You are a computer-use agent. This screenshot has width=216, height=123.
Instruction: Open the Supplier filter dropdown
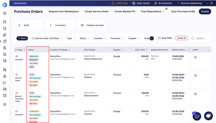(x=134, y=38)
